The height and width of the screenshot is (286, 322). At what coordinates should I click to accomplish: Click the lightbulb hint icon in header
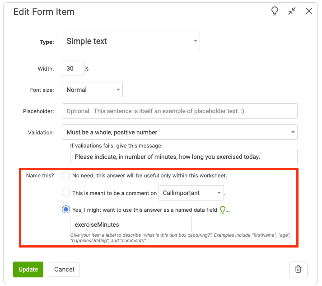pos(275,11)
